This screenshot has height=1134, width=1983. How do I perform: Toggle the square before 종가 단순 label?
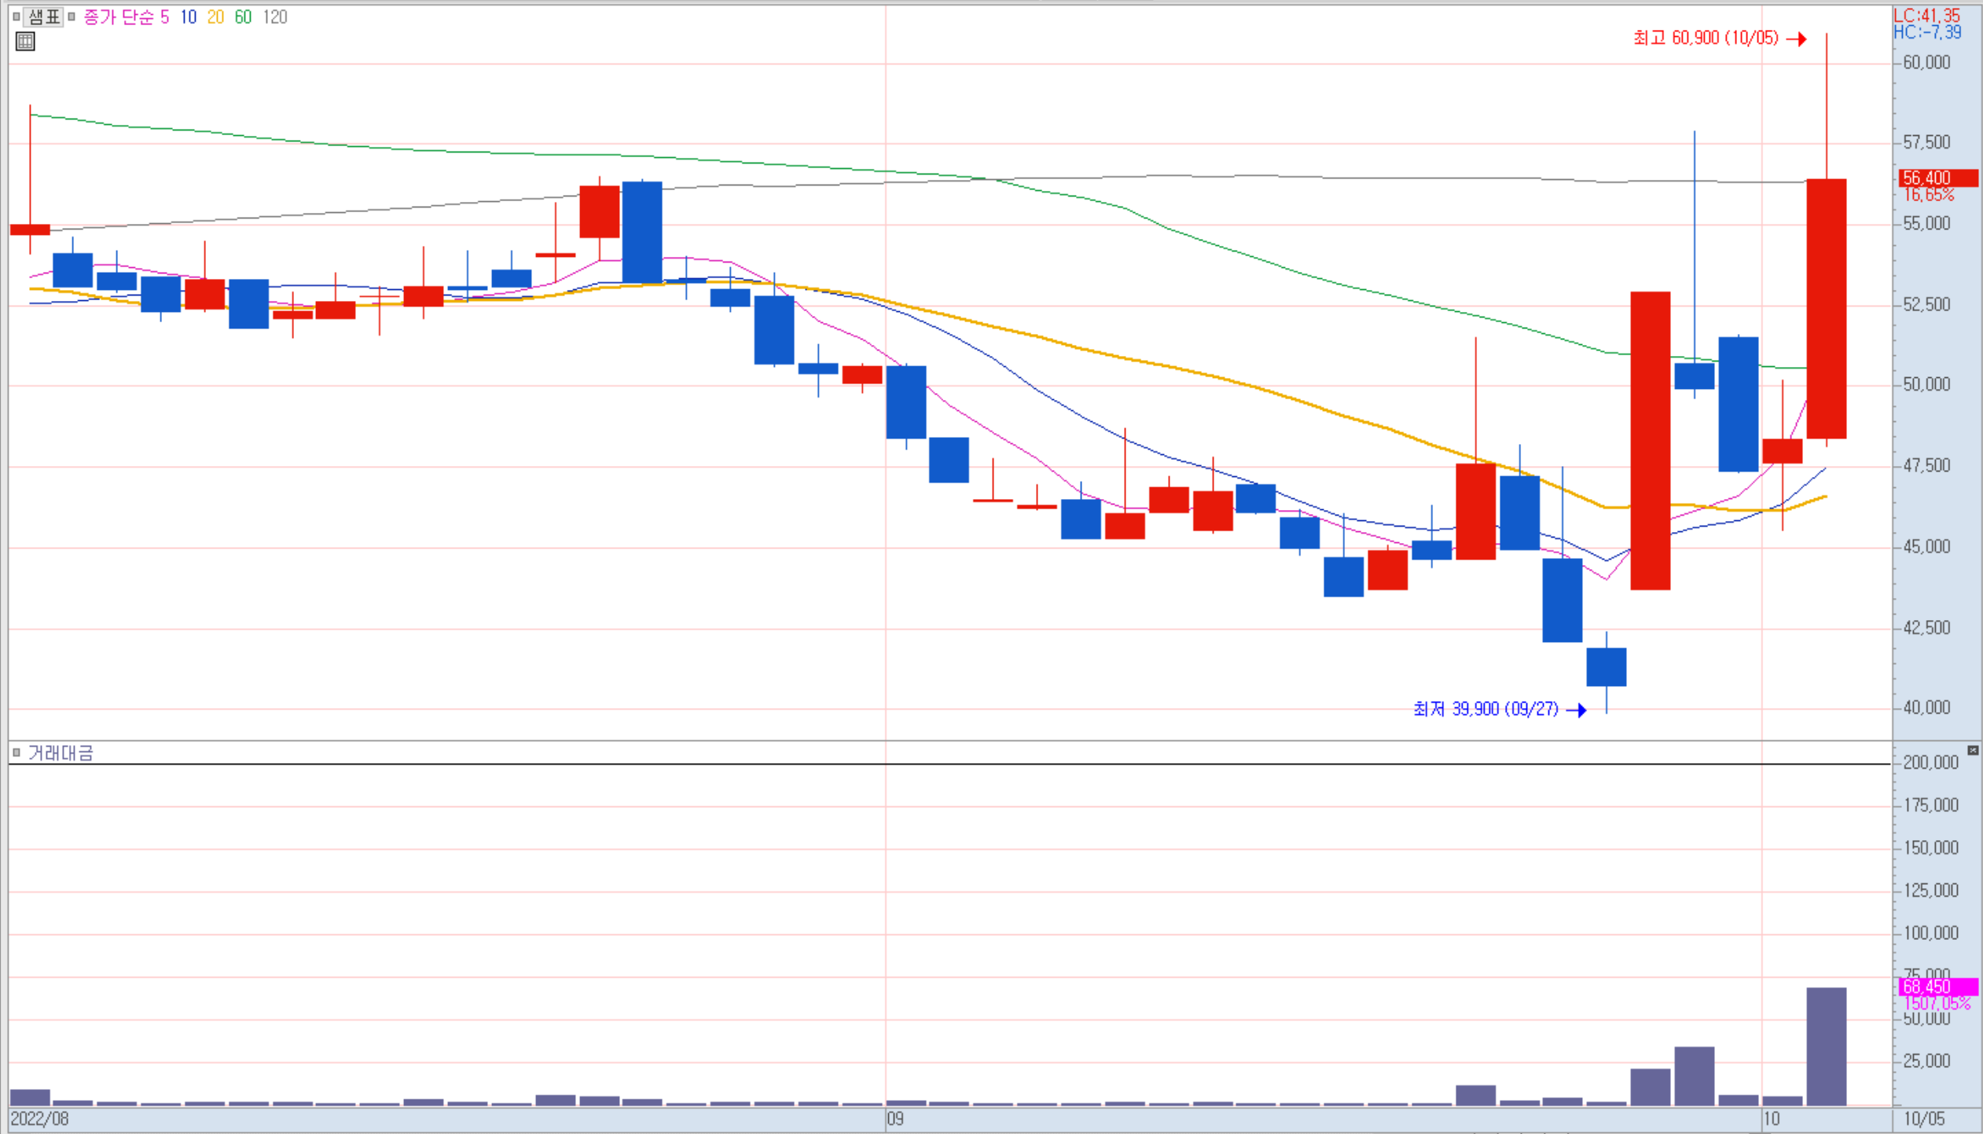click(x=72, y=17)
